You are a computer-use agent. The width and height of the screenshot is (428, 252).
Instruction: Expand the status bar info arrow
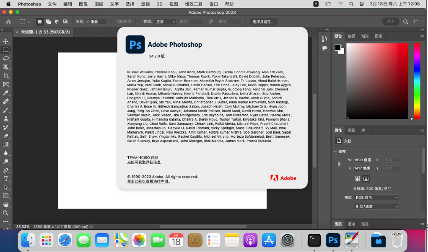pyautogui.click(x=91, y=226)
